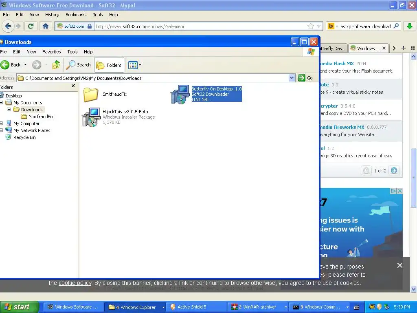Open the Windows Command taskbar group
The image size is (417, 313).
point(320,307)
